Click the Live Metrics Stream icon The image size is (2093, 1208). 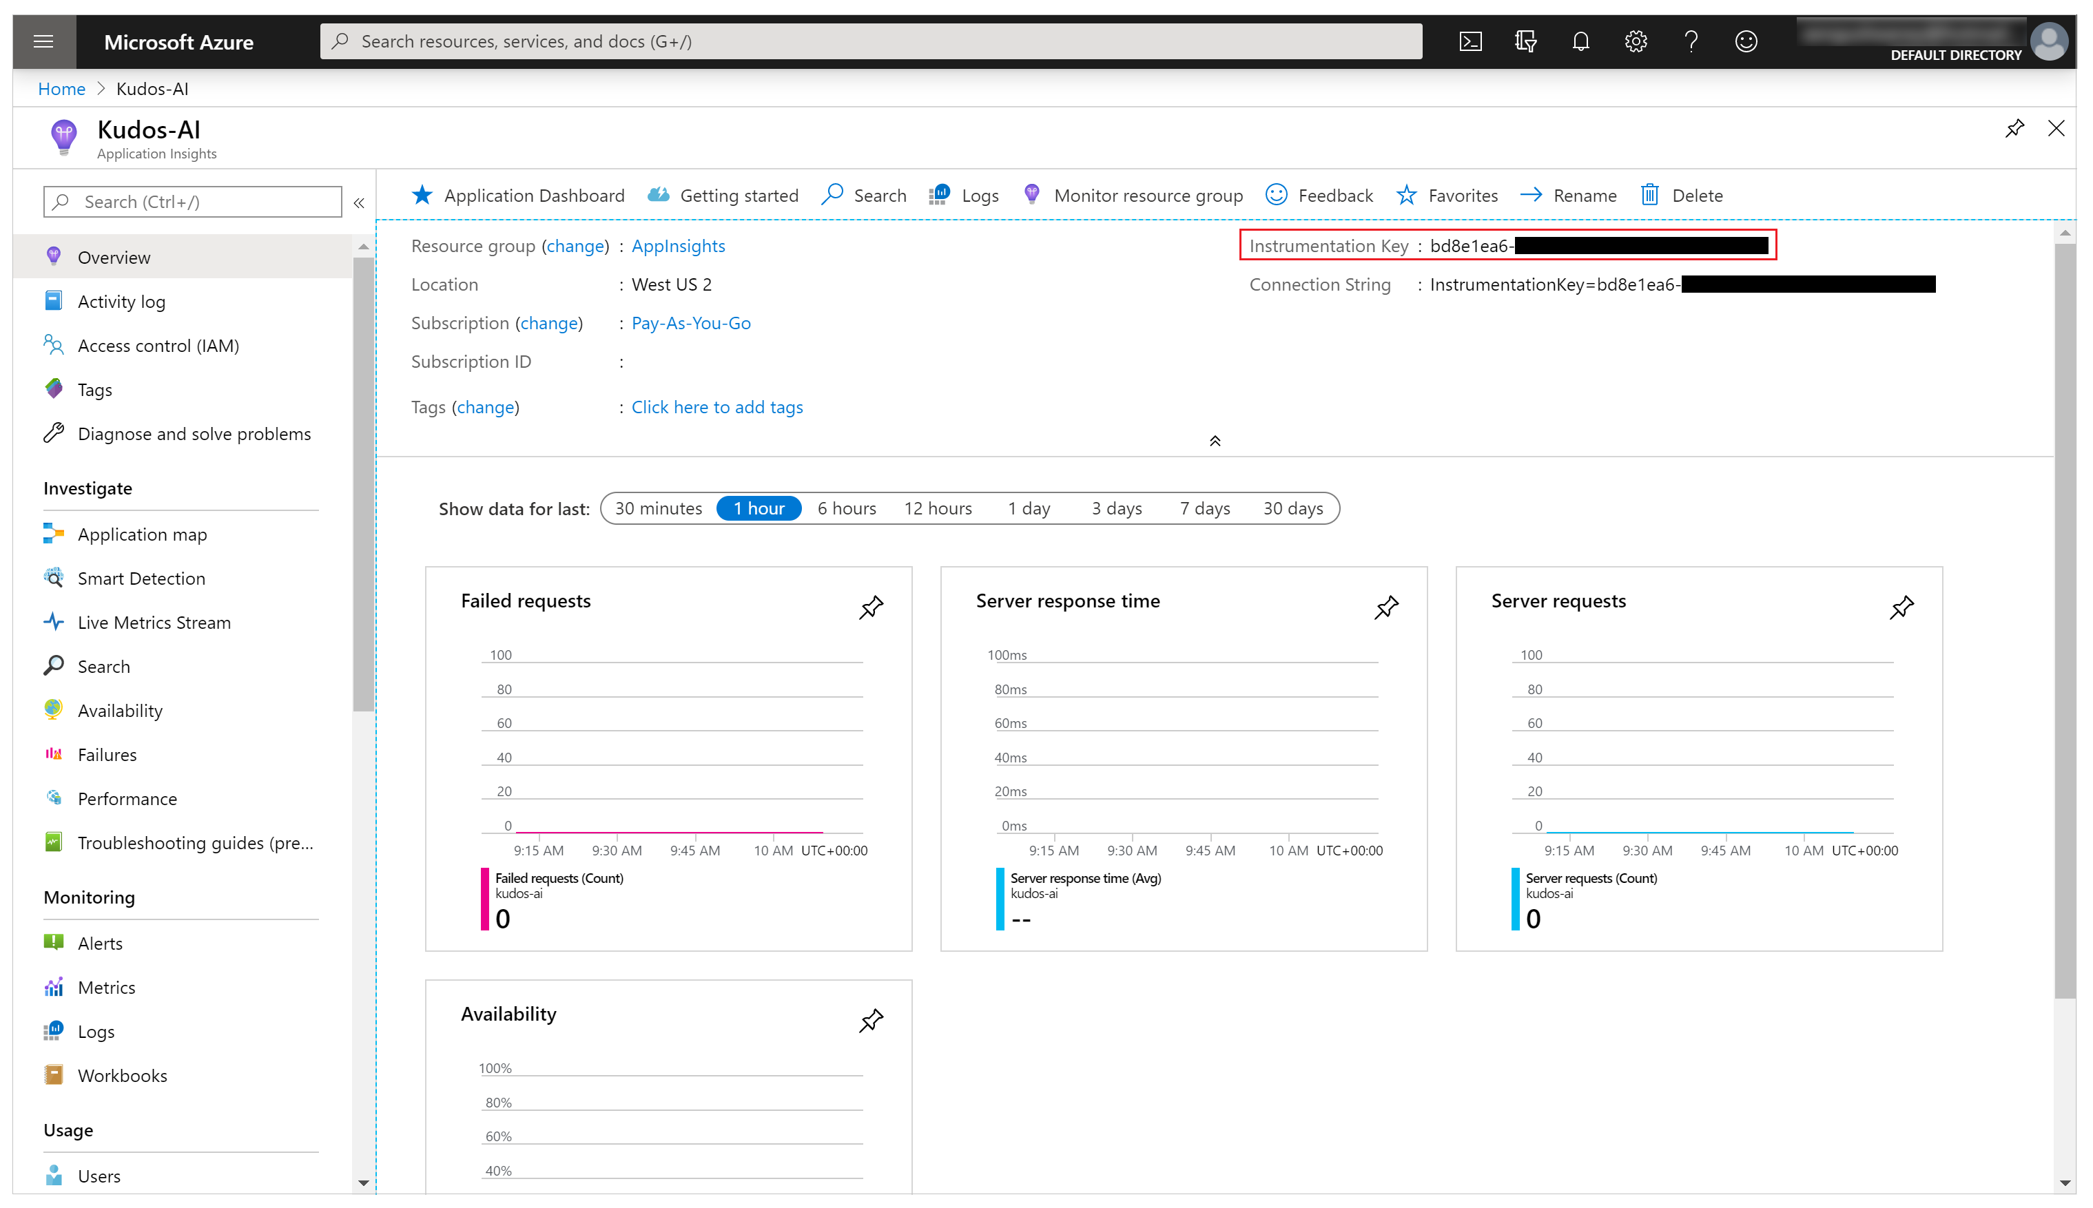54,621
